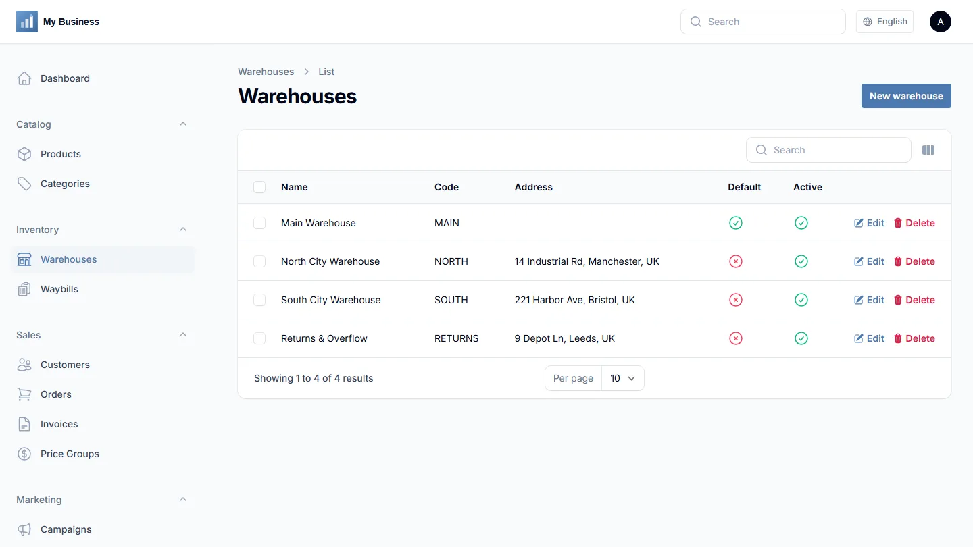973x547 pixels.
Task: Click the Active checkmark for Returns & Overflow
Action: coord(801,338)
